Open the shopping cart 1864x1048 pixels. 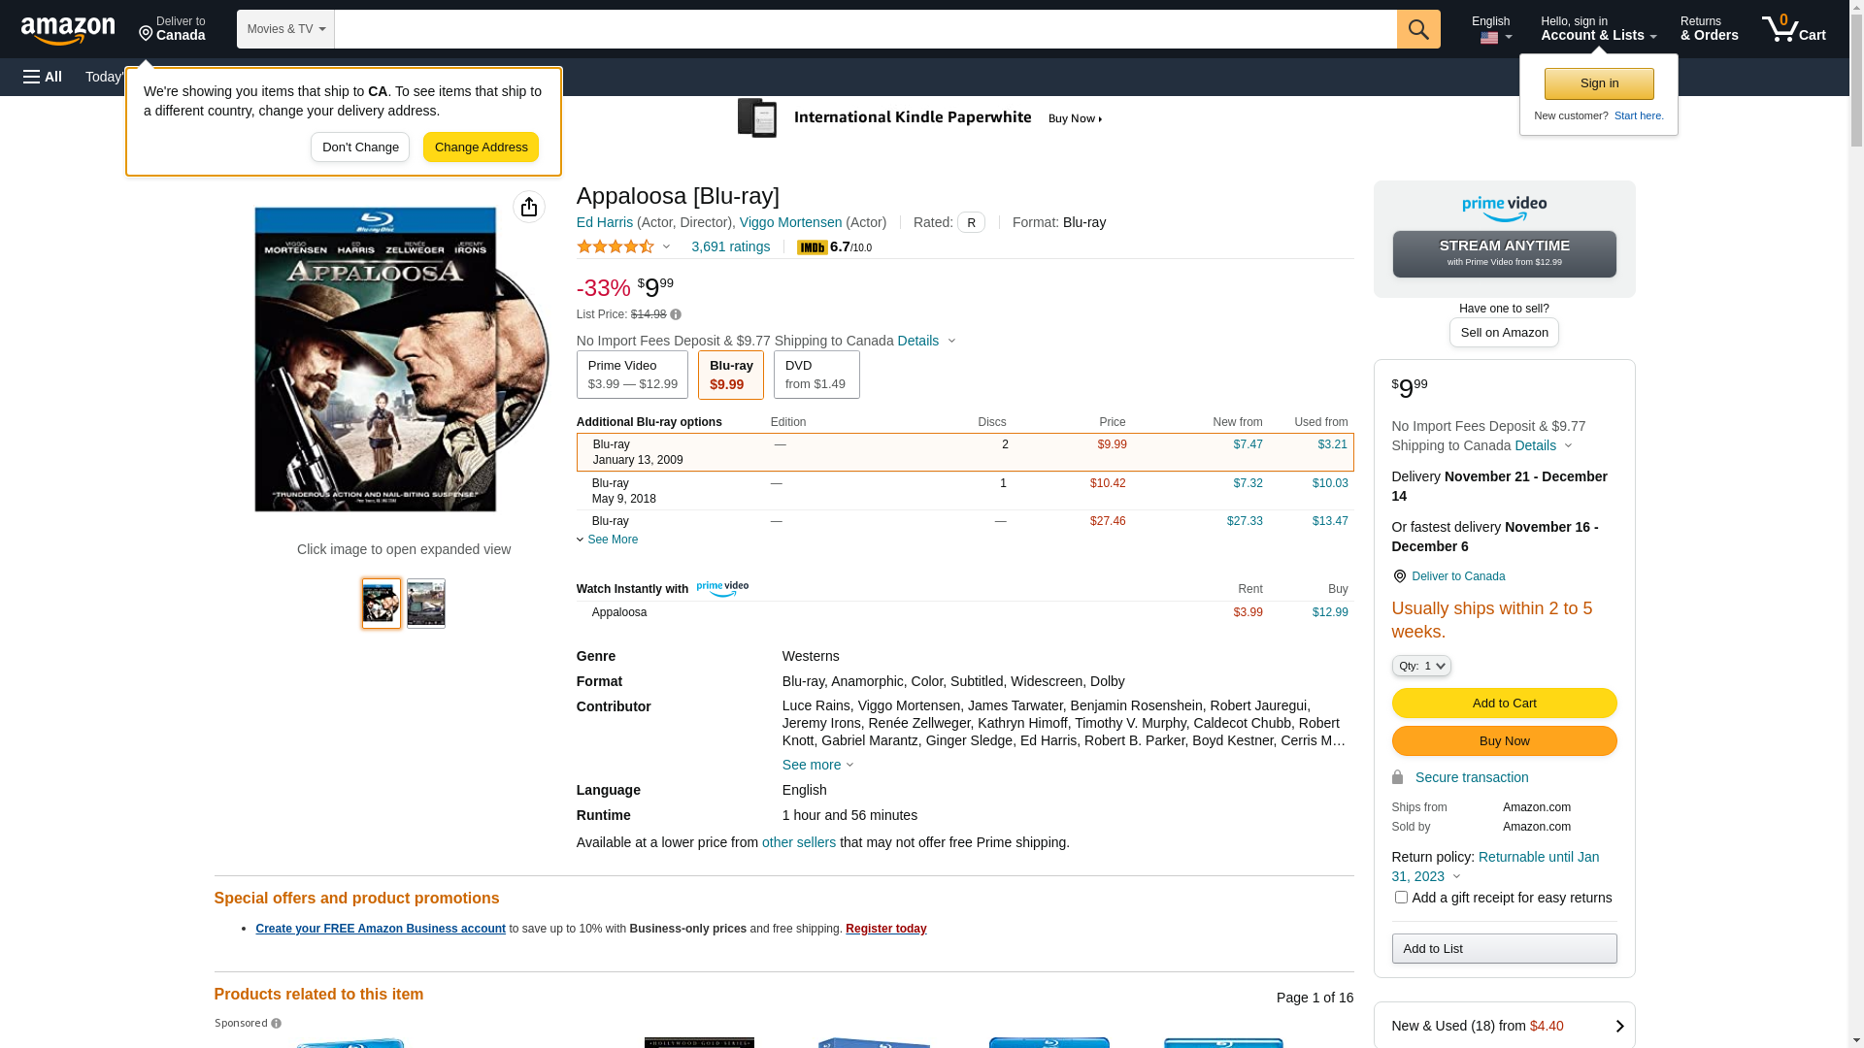click(x=1794, y=29)
